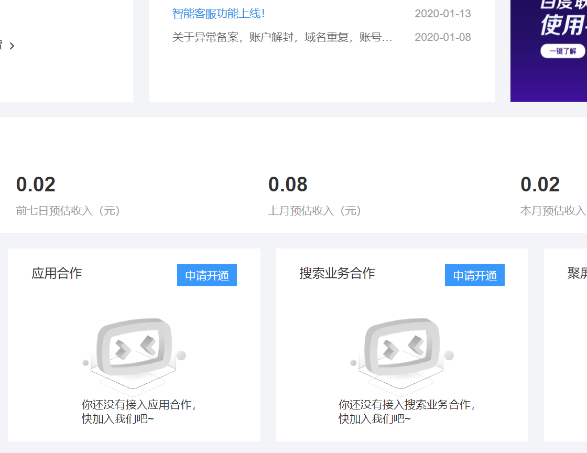Click the empty-state illustration in 应用合作

pos(134,353)
